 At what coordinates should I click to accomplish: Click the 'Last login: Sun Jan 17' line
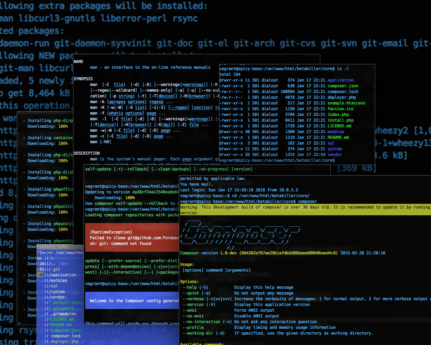tap(239, 190)
